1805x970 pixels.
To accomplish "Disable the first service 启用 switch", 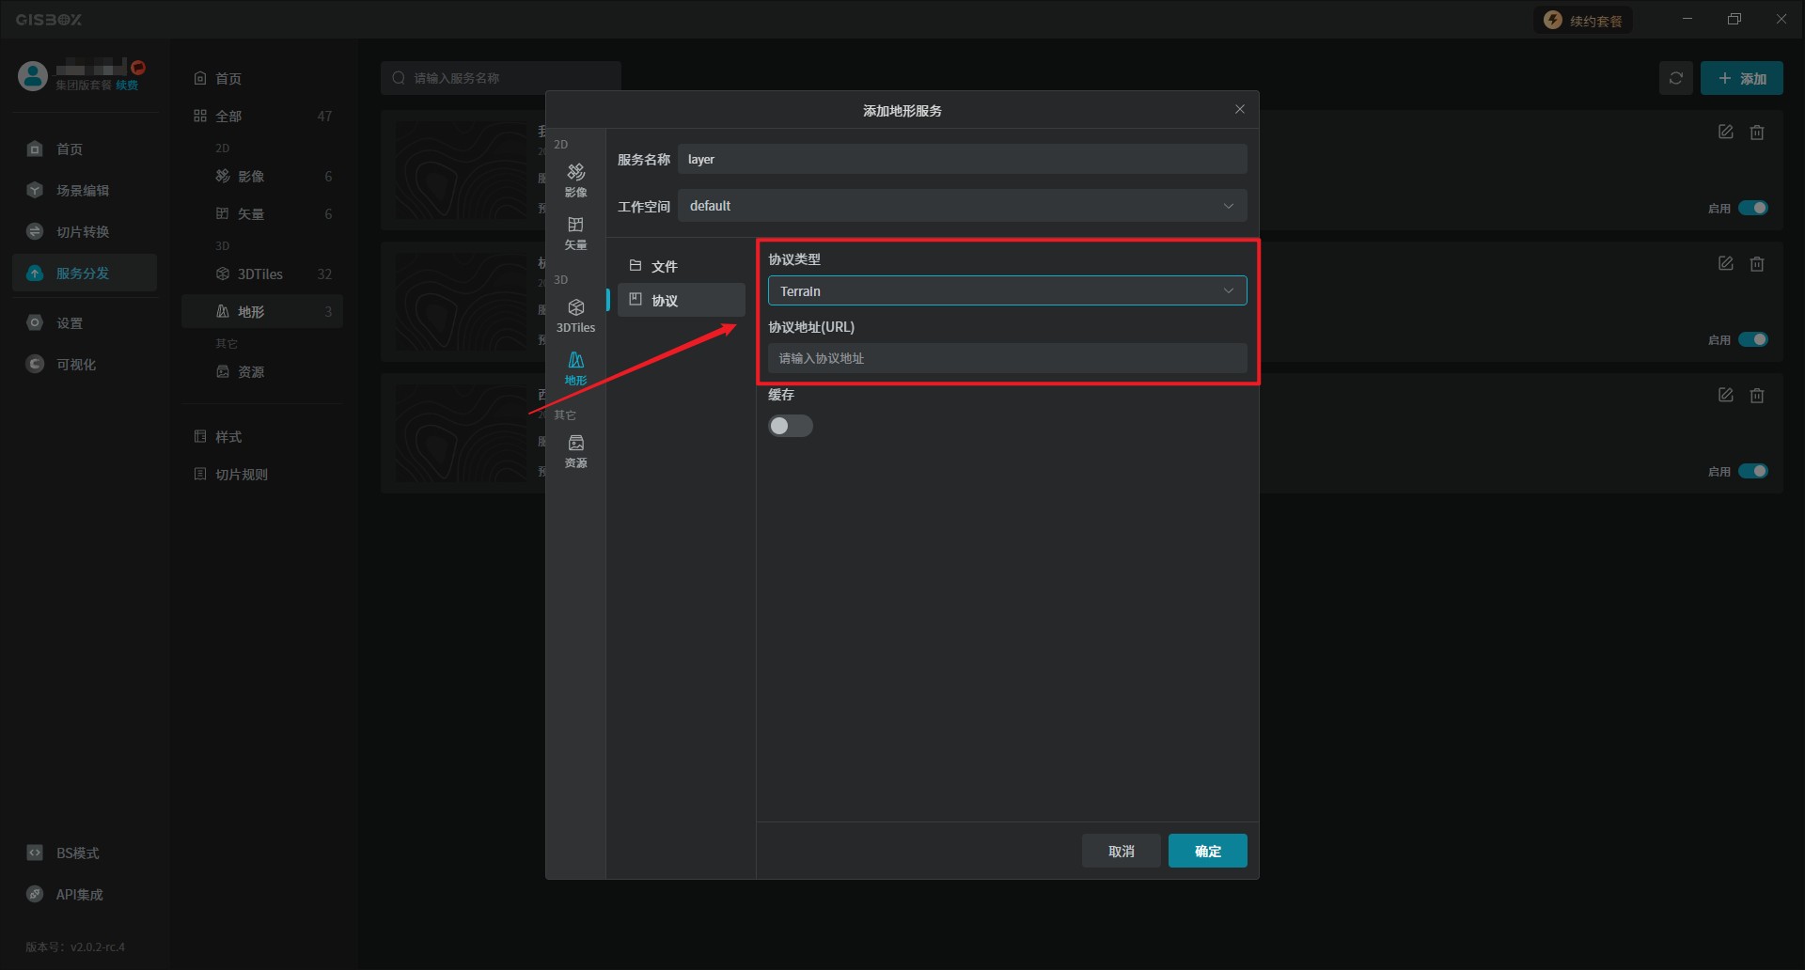I will (x=1752, y=208).
